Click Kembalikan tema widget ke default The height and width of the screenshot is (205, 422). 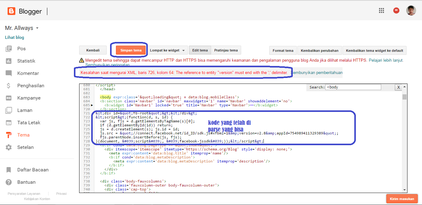(x=374, y=51)
